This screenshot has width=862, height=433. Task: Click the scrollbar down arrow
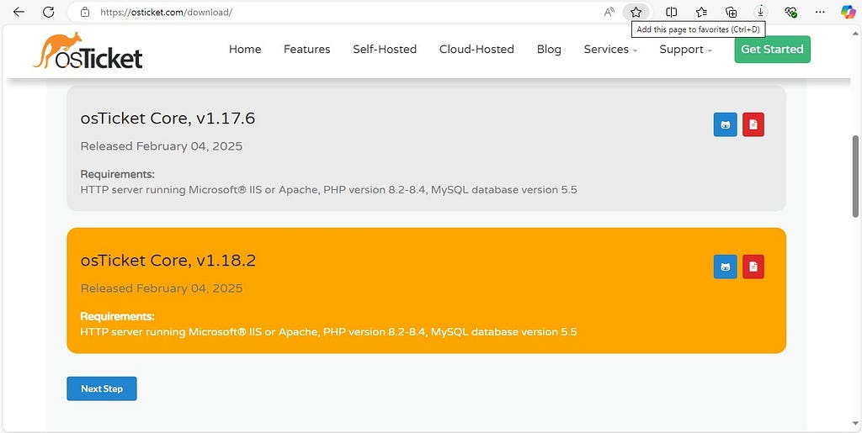coord(855,423)
